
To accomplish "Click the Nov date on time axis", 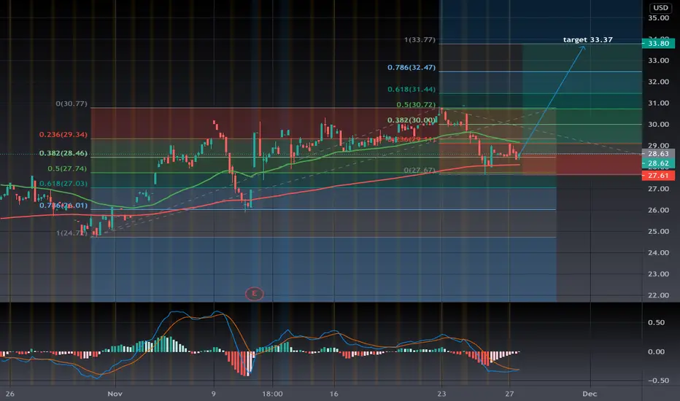I will pyautogui.click(x=115, y=394).
